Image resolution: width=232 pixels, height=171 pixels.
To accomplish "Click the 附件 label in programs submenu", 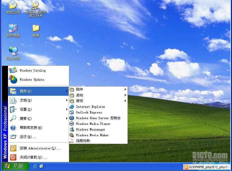I will (79, 89).
